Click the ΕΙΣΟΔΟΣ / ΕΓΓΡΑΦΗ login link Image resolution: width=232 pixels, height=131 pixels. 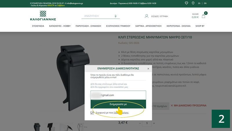pyautogui.click(x=160, y=17)
